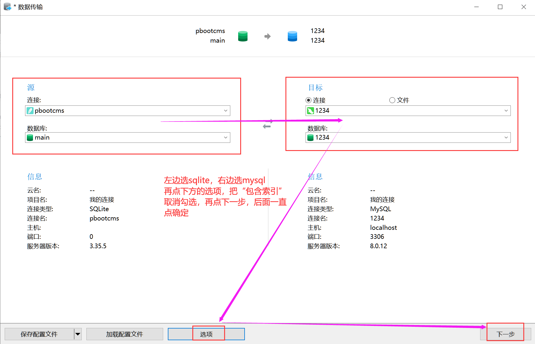This screenshot has width=535, height=344.
Task: Select the 文件 radio button under 目标
Action: (x=392, y=100)
